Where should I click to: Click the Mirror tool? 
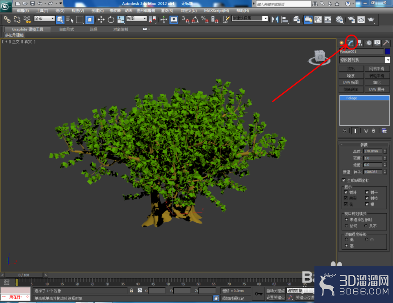275,19
